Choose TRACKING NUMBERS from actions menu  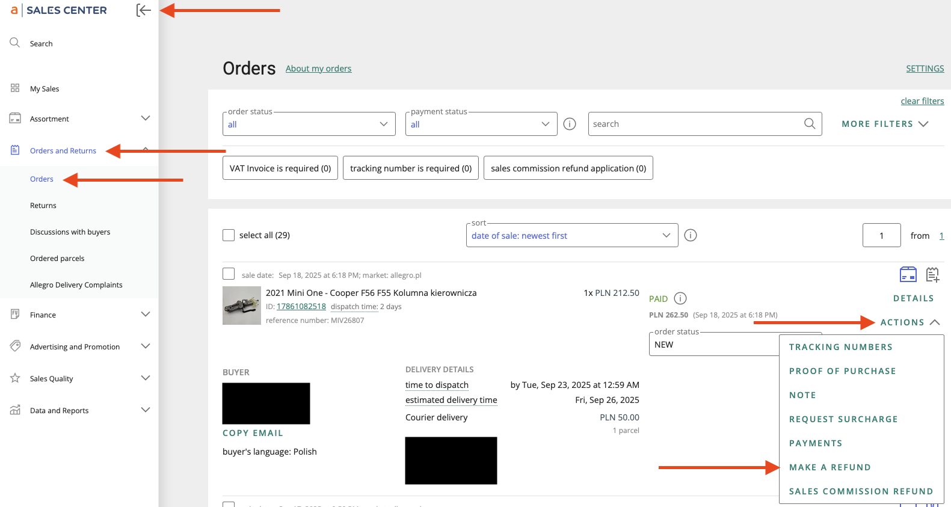tap(841, 347)
